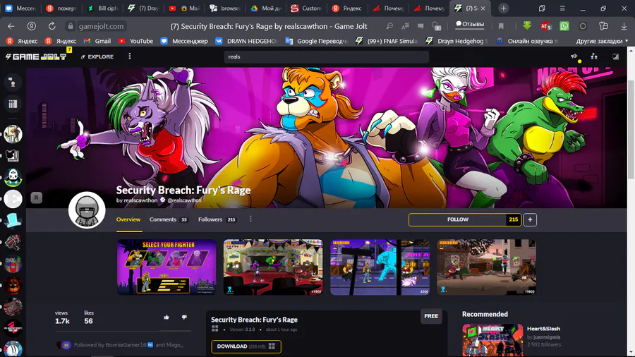
Task: Open the blue top hat community in sidebar
Action: pyautogui.click(x=13, y=221)
